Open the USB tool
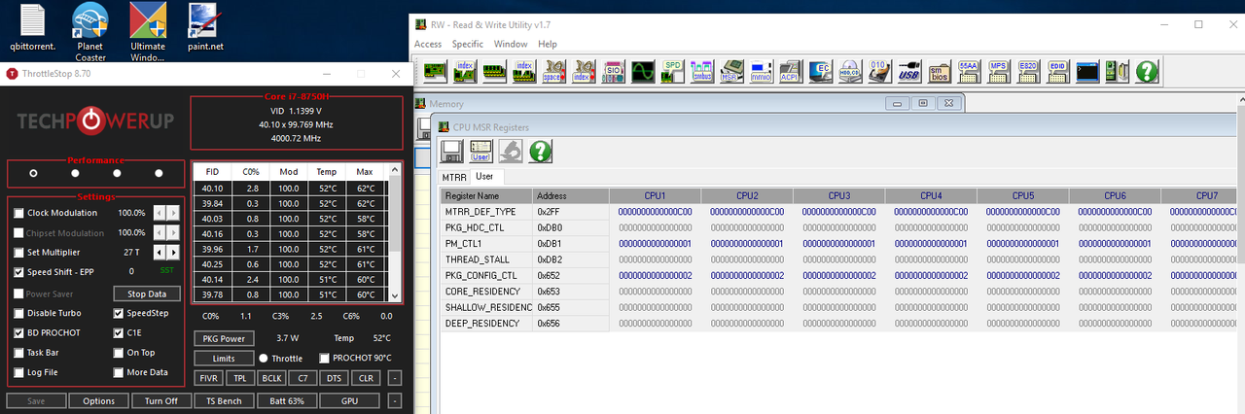Image resolution: width=1245 pixels, height=414 pixels. (x=909, y=71)
